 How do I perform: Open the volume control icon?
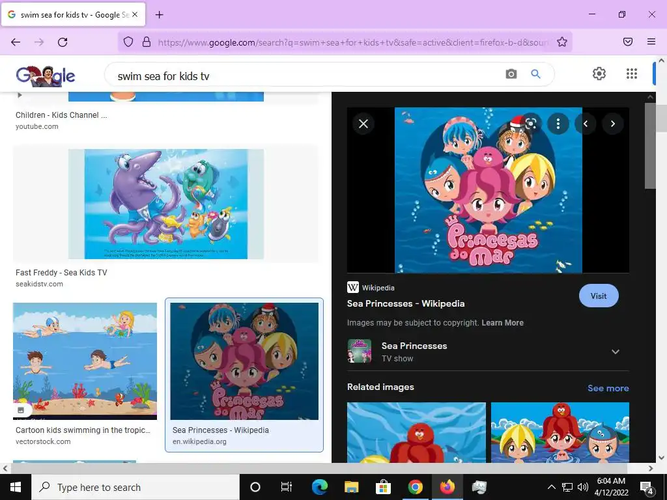(583, 487)
